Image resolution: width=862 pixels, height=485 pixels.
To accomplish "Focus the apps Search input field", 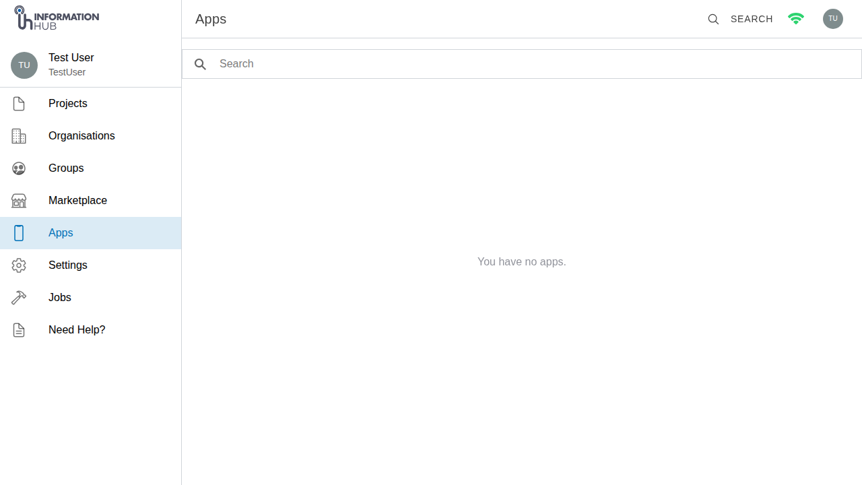I will pyautogui.click(x=522, y=64).
